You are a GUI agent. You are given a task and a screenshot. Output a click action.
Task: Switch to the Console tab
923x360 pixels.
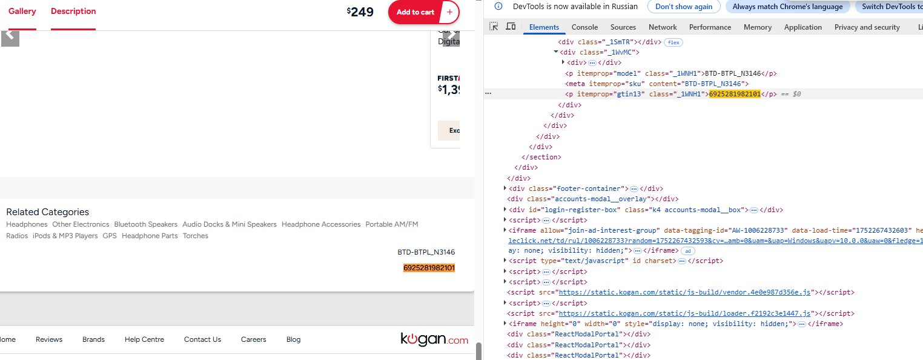pyautogui.click(x=584, y=27)
